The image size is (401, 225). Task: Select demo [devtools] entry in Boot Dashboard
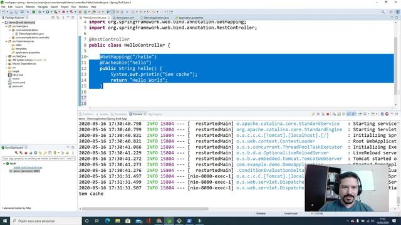(x=25, y=171)
